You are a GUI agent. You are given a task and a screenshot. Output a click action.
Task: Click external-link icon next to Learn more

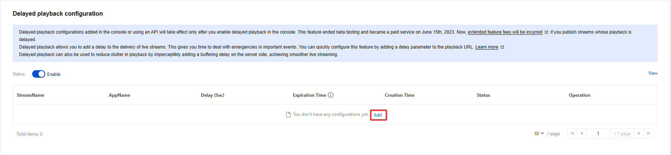coord(502,47)
